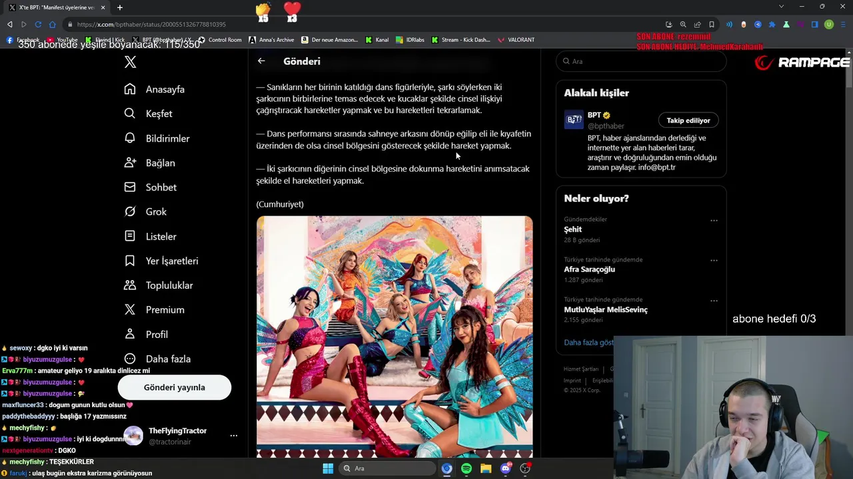
Task: Toggle browser side panel icon
Action: coord(814,25)
